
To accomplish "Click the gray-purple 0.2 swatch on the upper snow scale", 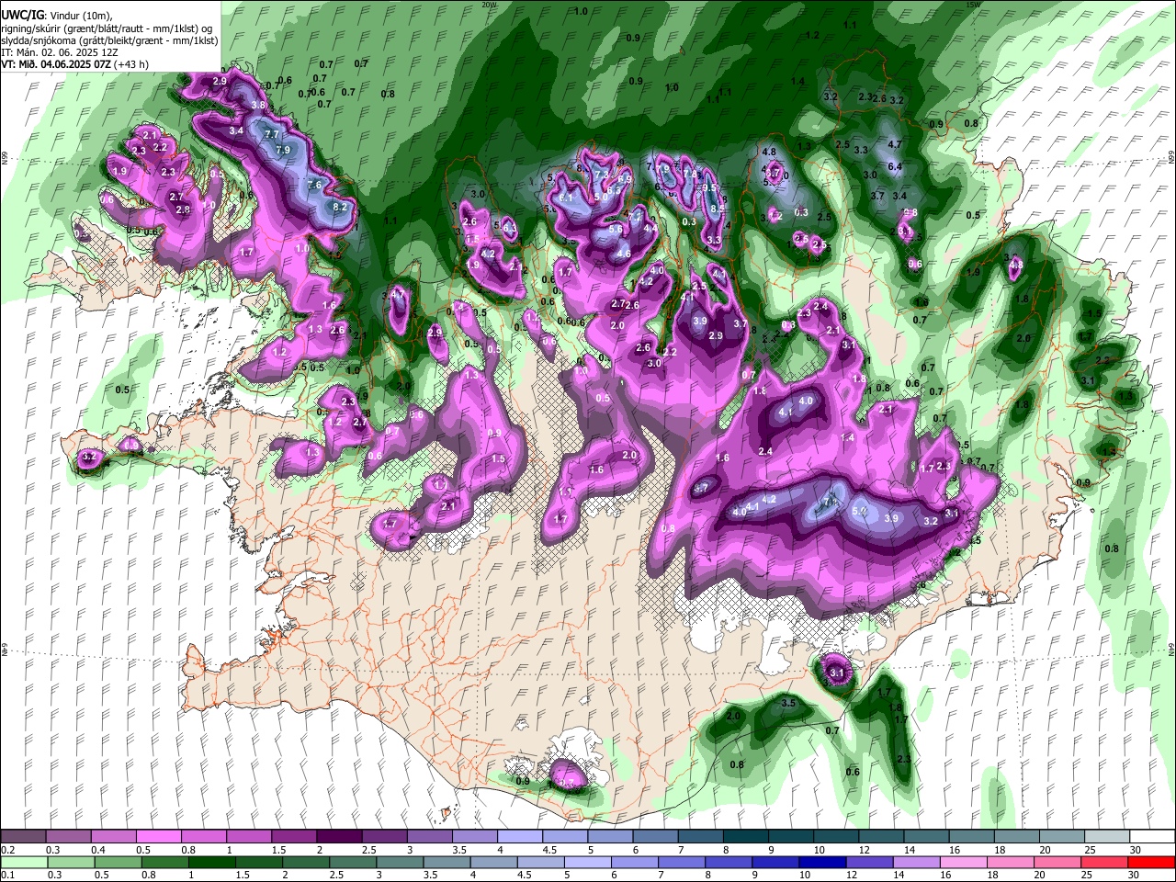I will (x=23, y=836).
